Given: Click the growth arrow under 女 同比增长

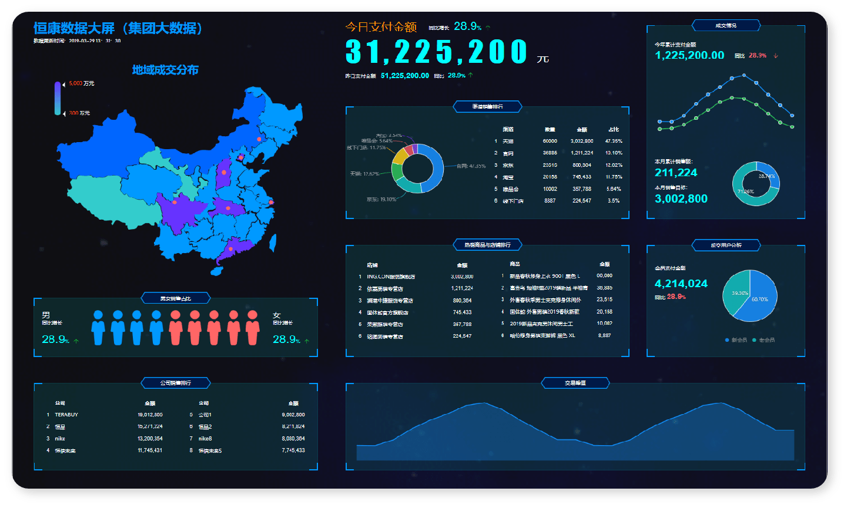Looking at the screenshot, I should [307, 341].
